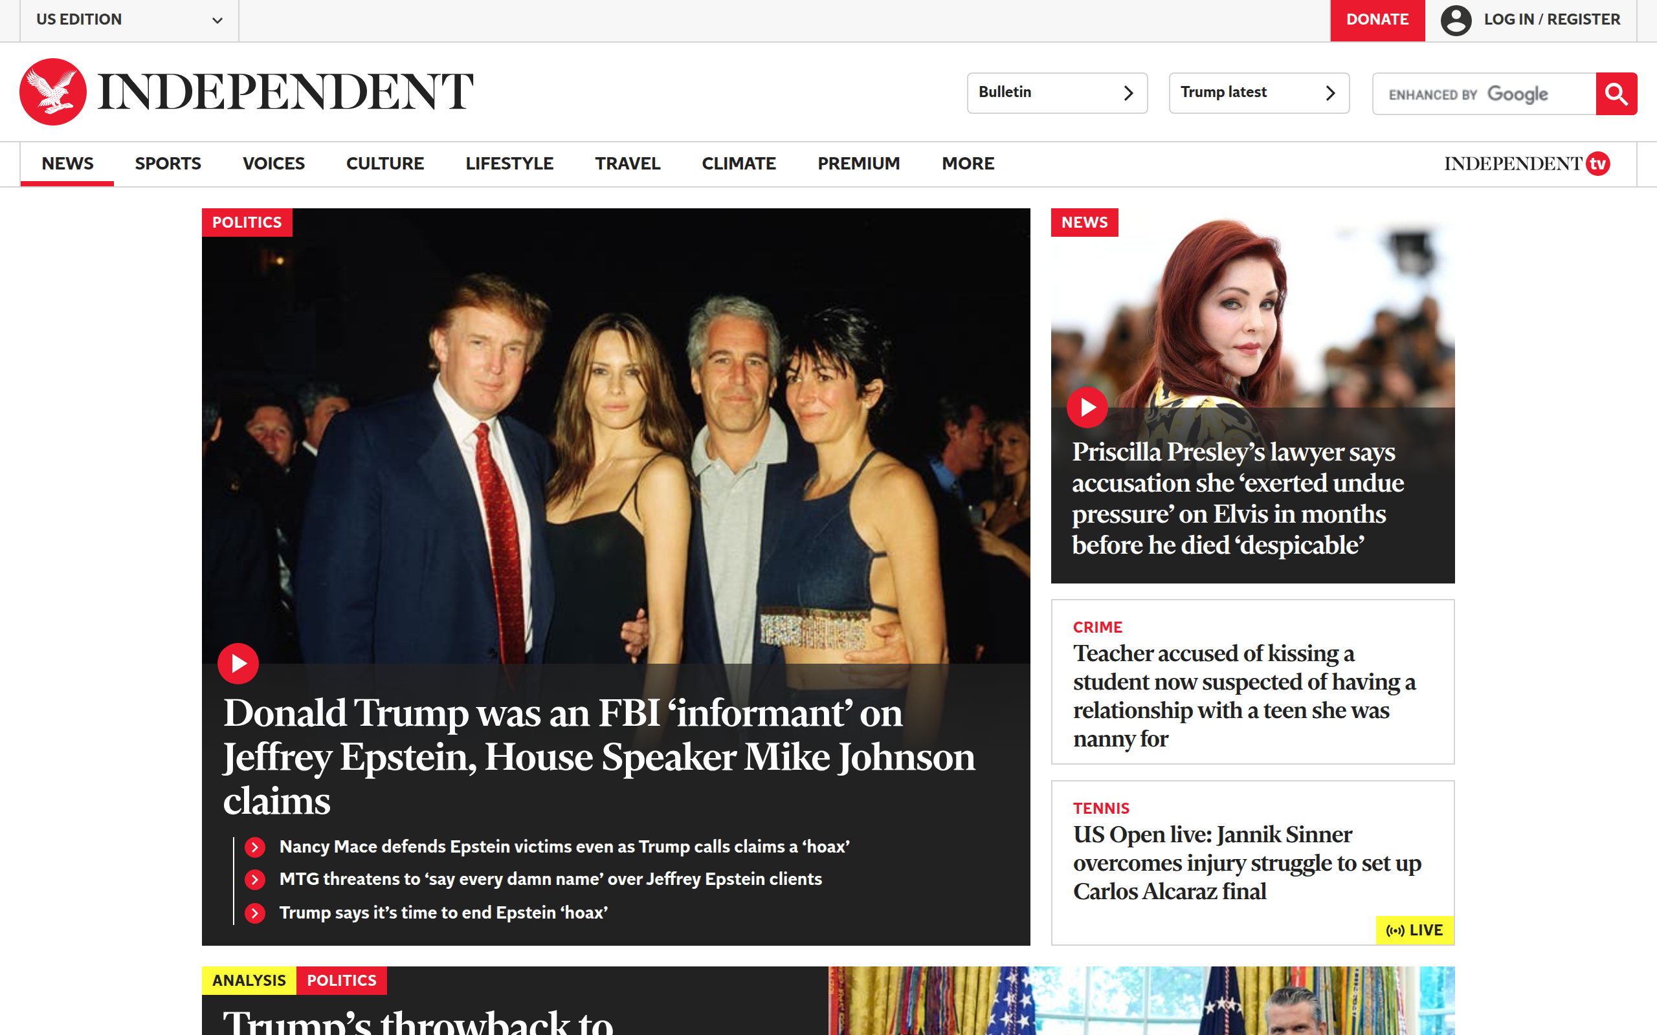The height and width of the screenshot is (1035, 1657).
Task: Click the Politics tag on main story
Action: pos(247,223)
